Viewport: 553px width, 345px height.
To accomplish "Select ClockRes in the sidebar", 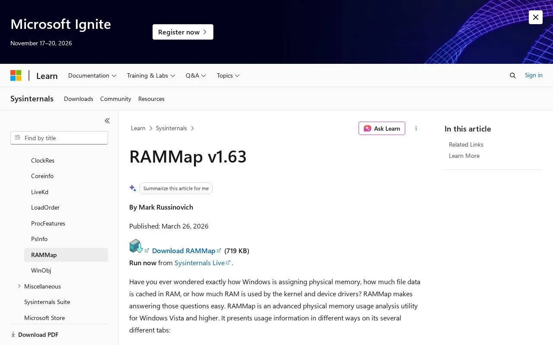I will [x=43, y=160].
